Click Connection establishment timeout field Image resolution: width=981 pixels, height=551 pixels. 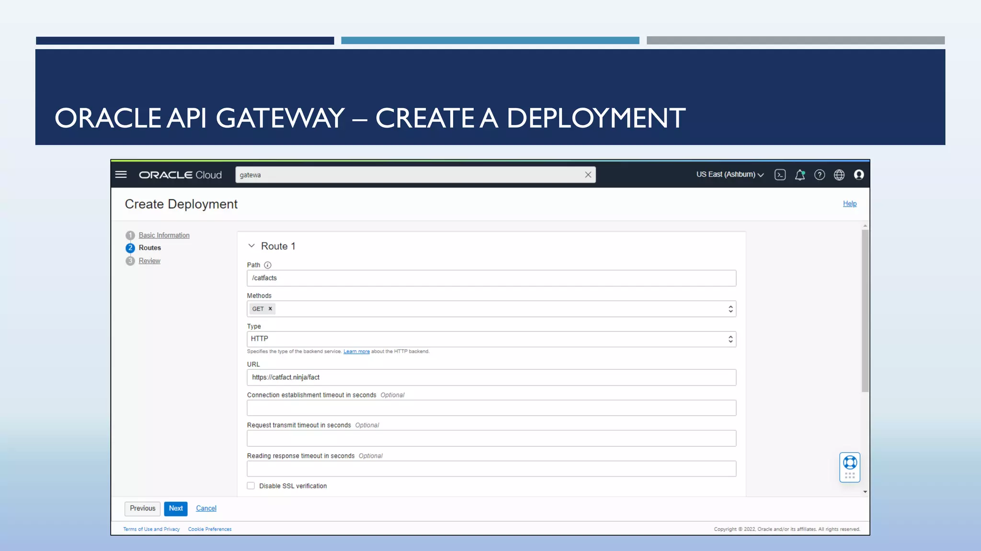tap(491, 408)
